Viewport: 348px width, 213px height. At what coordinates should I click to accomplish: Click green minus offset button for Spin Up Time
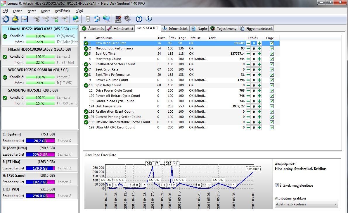pos(248,54)
